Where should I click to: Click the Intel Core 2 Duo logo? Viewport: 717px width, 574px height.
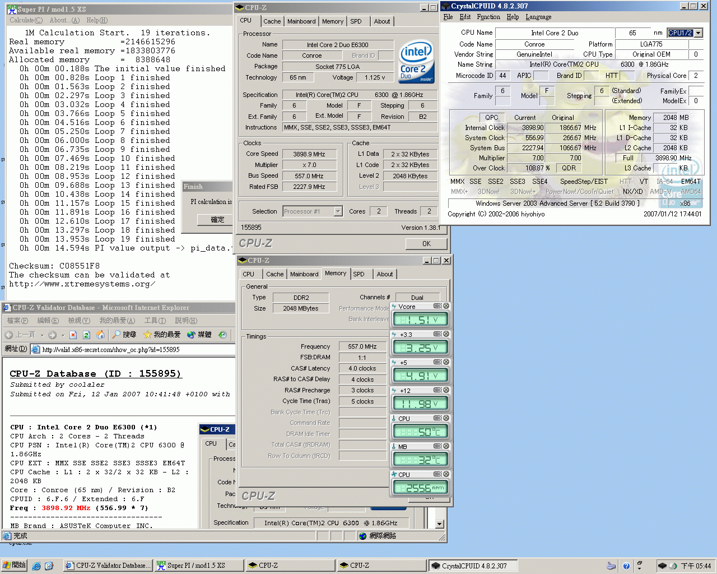coord(417,62)
